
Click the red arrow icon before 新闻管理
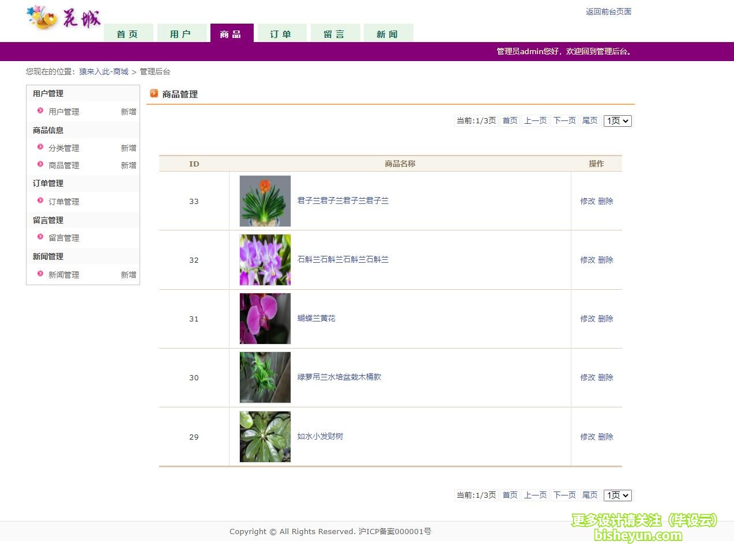pyautogui.click(x=40, y=275)
